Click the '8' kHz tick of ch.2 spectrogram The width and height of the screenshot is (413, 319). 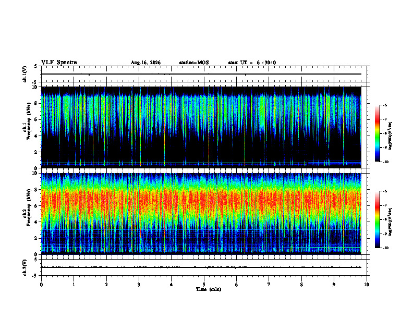(37, 190)
